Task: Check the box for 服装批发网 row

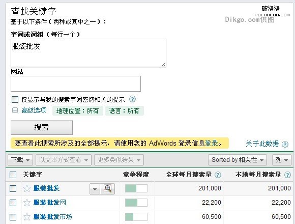Action: [13, 203]
